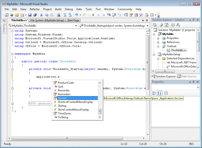Screen dimensions: 202x148
Task: Click the Open File folder icon
Action: [x=17, y=15]
